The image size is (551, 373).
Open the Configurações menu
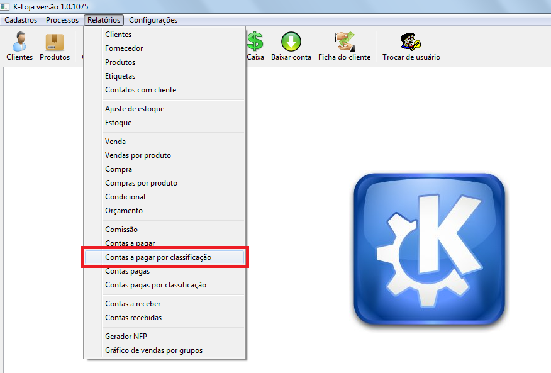153,20
